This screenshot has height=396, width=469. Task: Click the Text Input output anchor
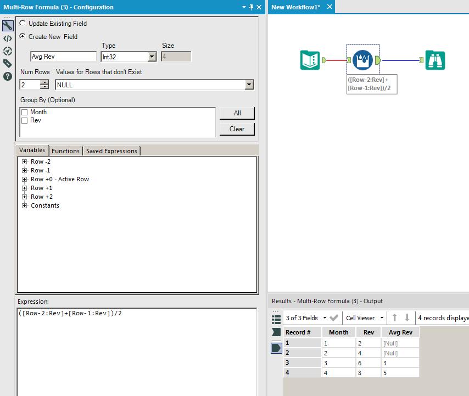pyautogui.click(x=324, y=60)
